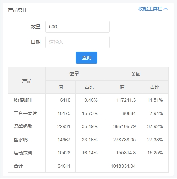Select the 浓缩咖啡 product row
Screen dimensions: 177x179
coord(88,100)
